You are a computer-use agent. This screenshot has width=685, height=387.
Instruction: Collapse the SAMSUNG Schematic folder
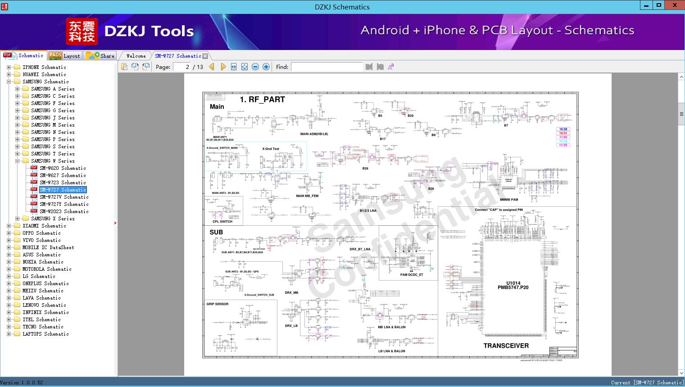[x=9, y=82]
